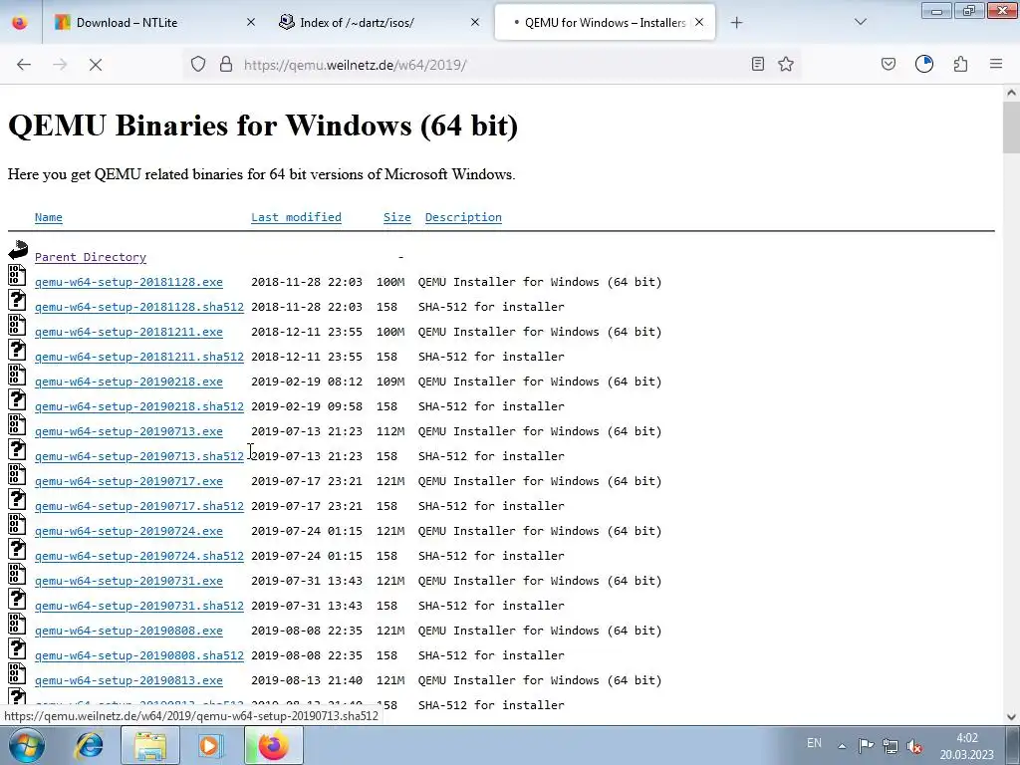Click binary file icon beside qemu-w64-setup-20181128.exe

click(x=18, y=275)
